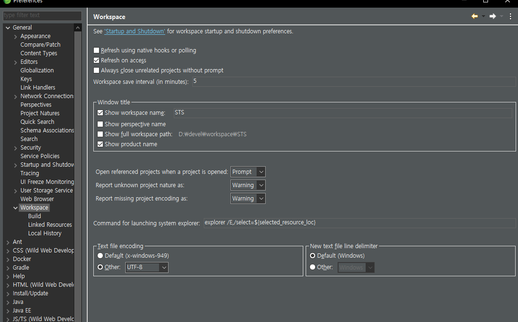
Task: Open the three-dot view menu
Action: [510, 16]
